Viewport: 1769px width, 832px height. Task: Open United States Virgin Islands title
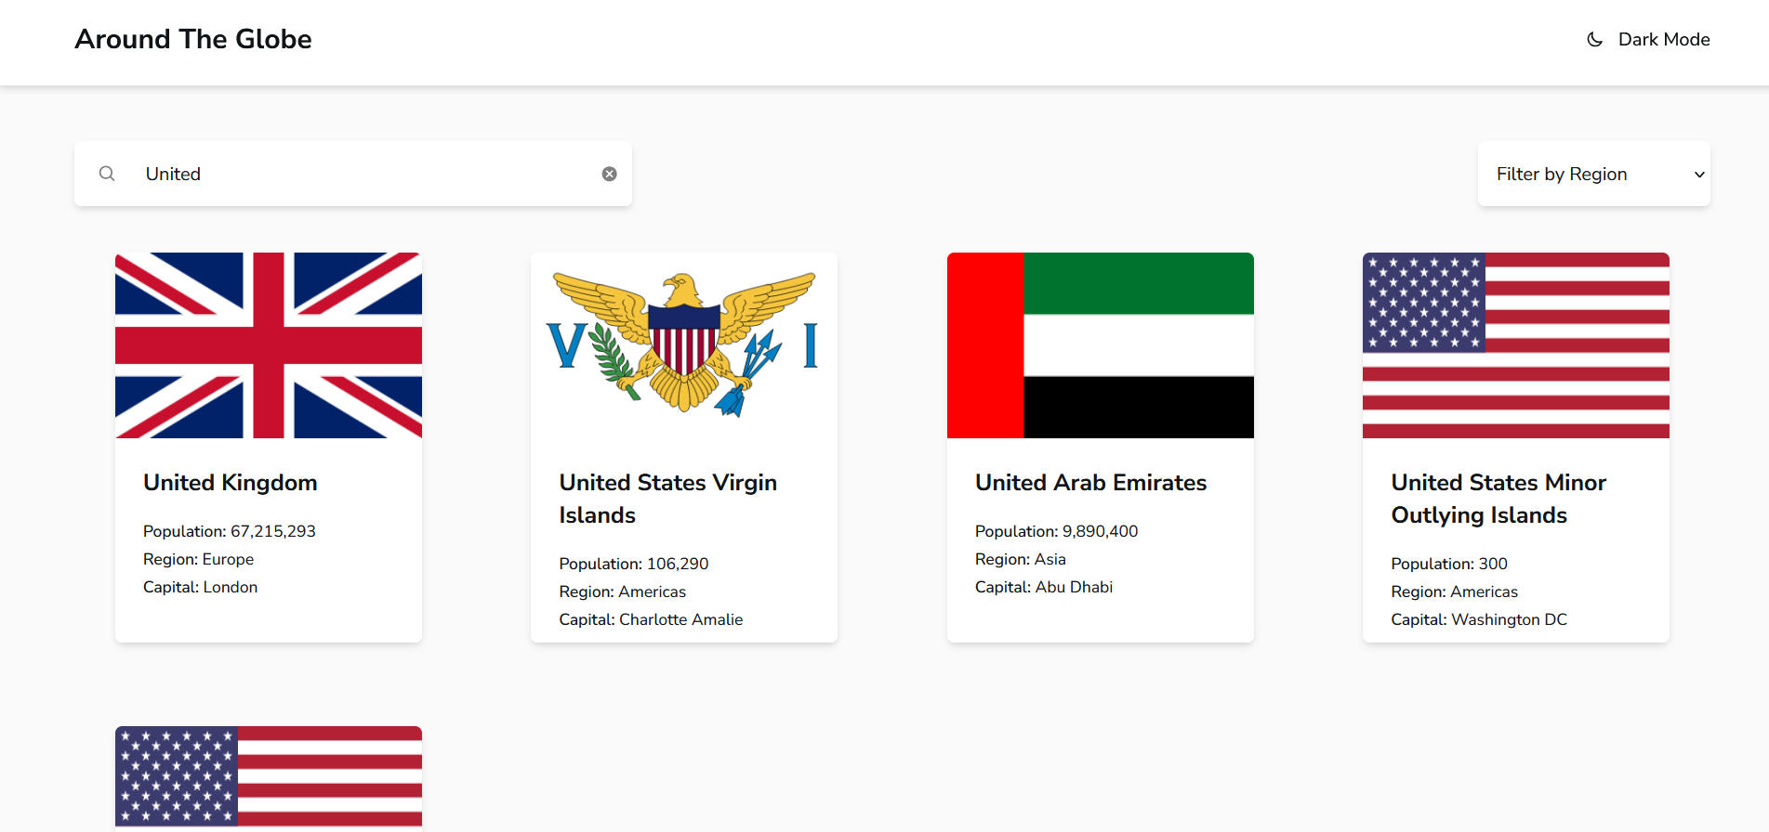(x=668, y=499)
